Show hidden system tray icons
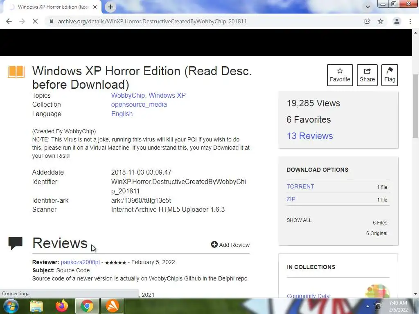This screenshot has height=314, width=419. 367,306
